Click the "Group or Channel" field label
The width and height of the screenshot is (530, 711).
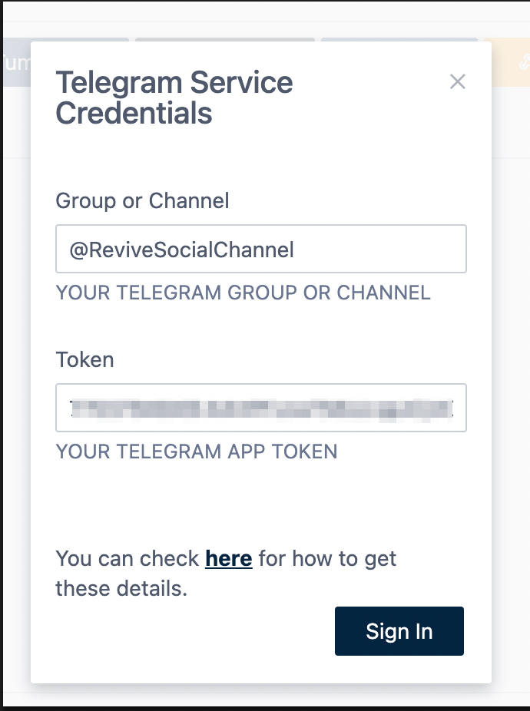143,201
